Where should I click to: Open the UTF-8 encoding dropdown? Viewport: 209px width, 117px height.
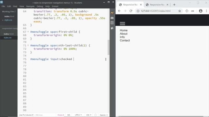pos(78,115)
